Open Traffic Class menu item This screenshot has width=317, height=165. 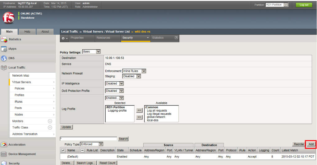[20, 127]
